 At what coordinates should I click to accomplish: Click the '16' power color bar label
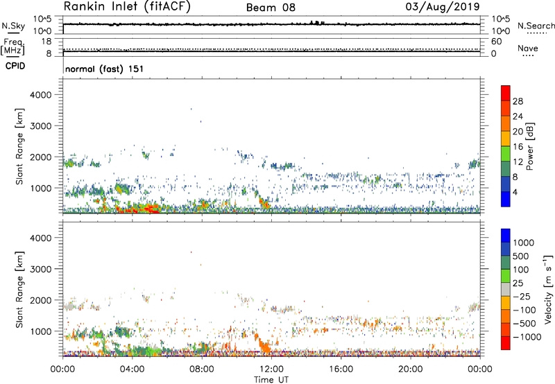(x=518, y=147)
